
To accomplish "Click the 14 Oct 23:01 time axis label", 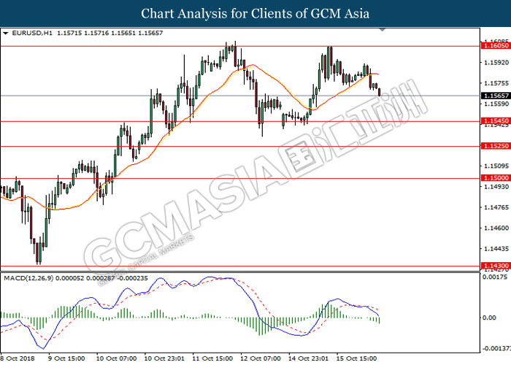I will tap(308, 358).
